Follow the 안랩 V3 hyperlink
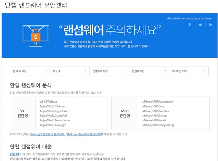The width and height of the screenshot is (218, 161). [x=14, y=154]
